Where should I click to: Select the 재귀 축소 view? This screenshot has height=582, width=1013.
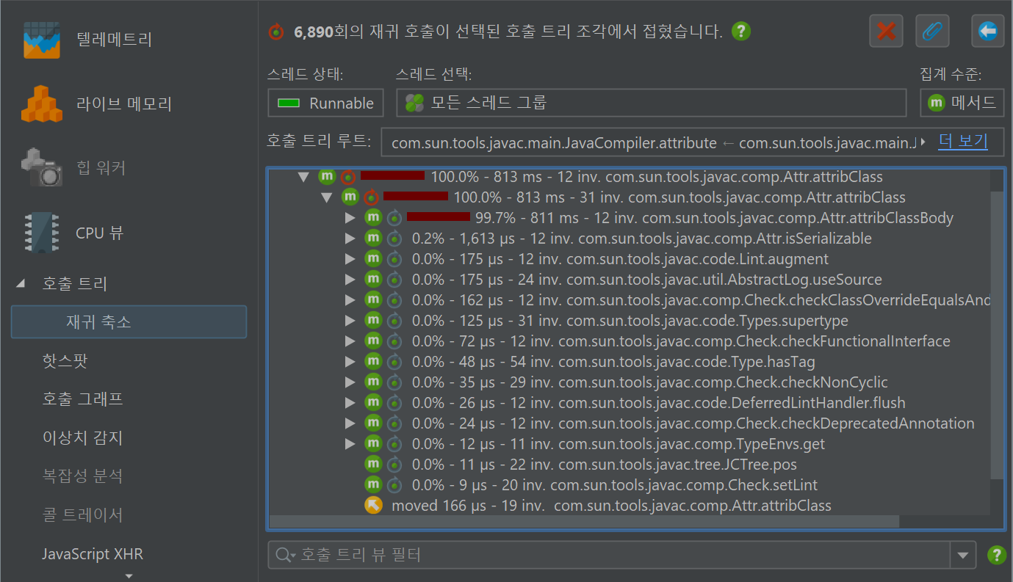tap(129, 322)
